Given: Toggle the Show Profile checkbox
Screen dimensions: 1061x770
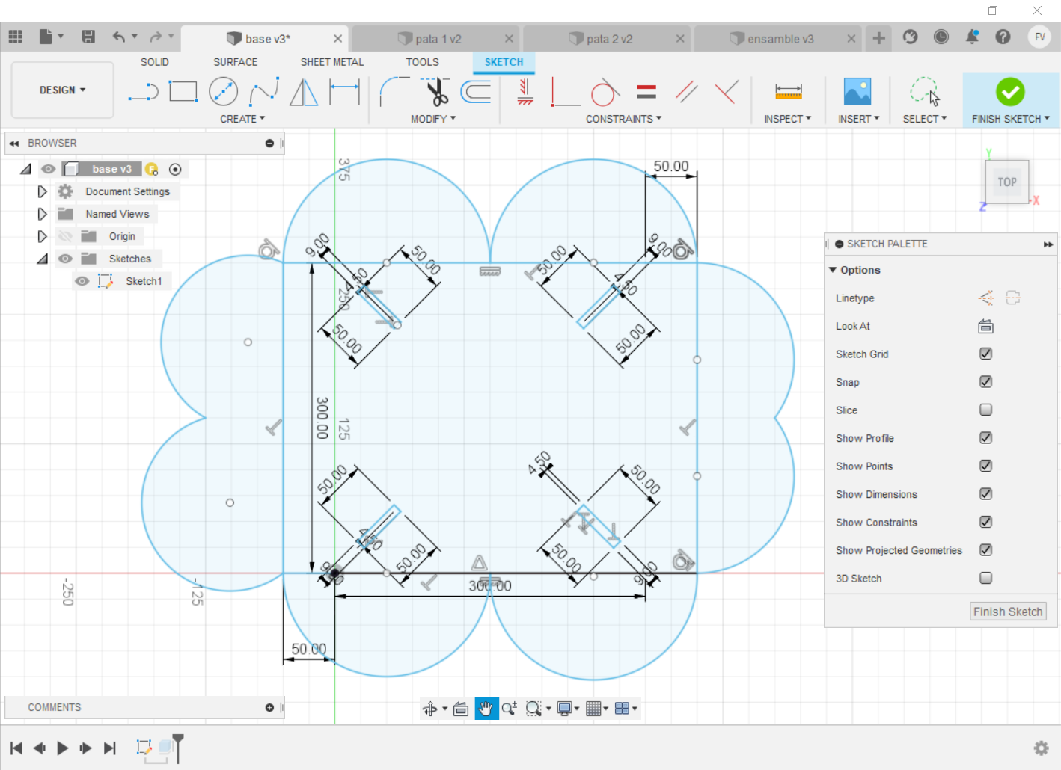Looking at the screenshot, I should 986,438.
